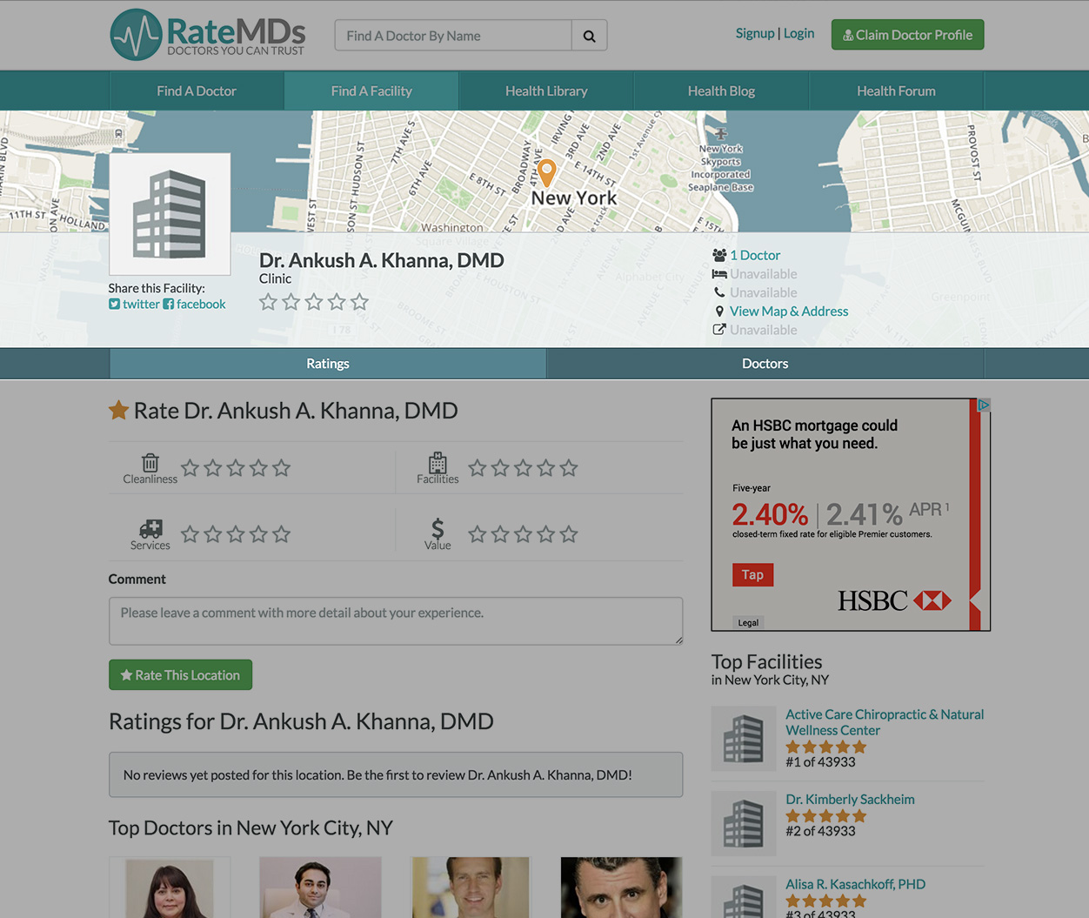This screenshot has height=918, width=1089.
Task: Open Alisa R. Kasachkoff, PHD link
Action: coord(855,884)
